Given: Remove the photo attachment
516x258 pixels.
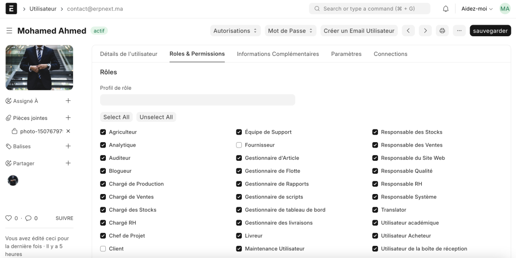Looking at the screenshot, I should [x=68, y=131].
